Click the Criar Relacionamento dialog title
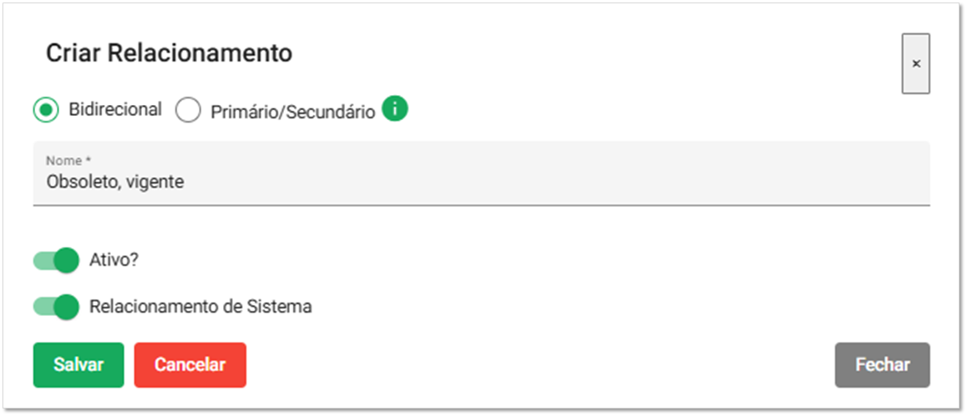The height and width of the screenshot is (416, 967). (169, 53)
